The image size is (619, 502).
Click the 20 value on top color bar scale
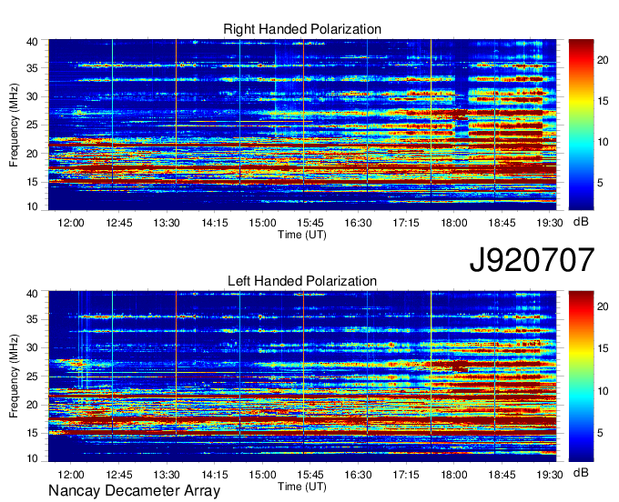click(603, 60)
